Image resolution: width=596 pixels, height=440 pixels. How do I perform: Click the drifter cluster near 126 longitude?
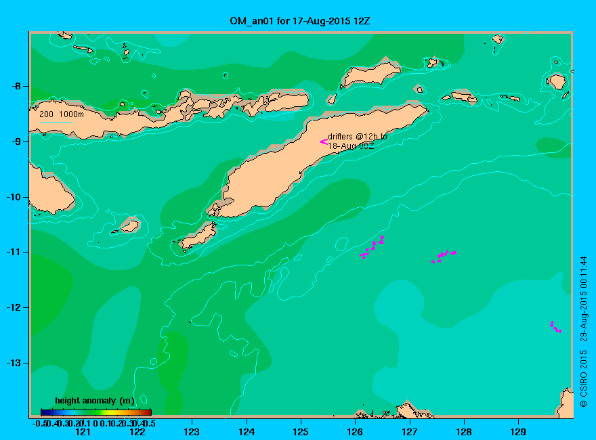372,247
